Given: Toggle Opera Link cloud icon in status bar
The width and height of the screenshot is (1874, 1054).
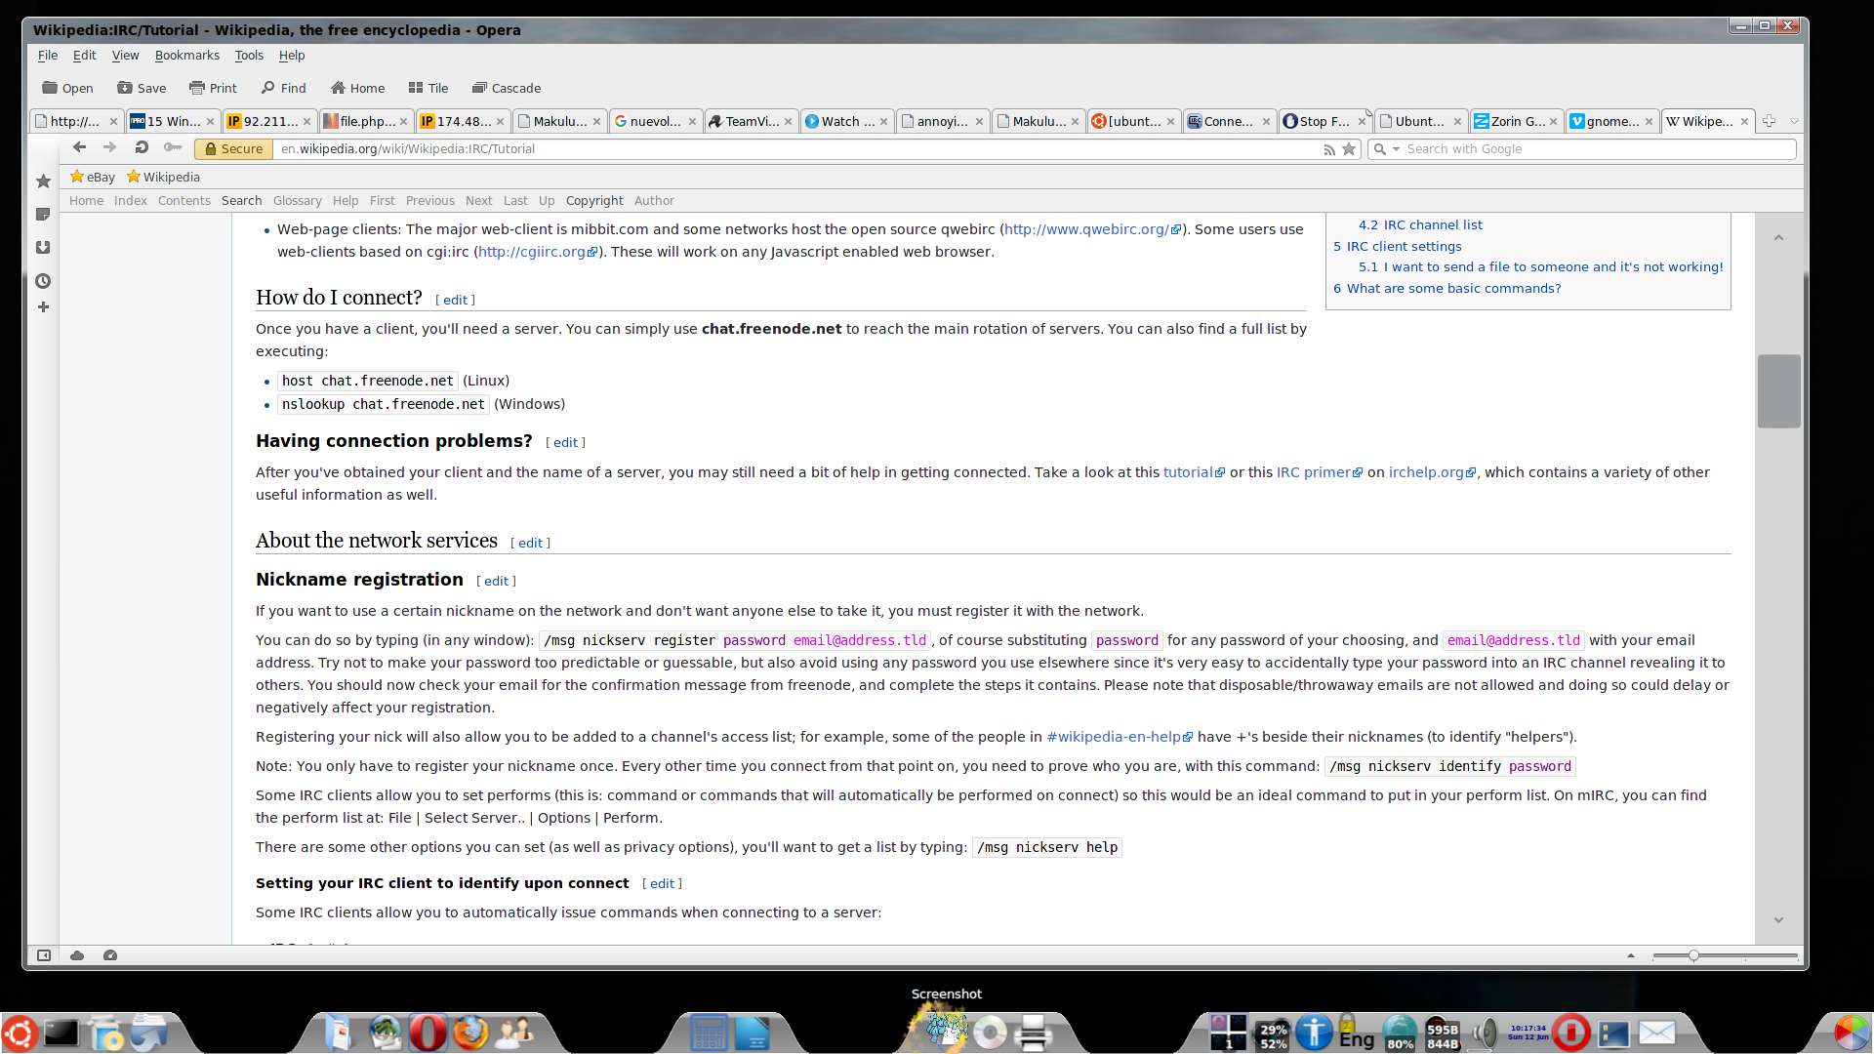Looking at the screenshot, I should coord(77,955).
